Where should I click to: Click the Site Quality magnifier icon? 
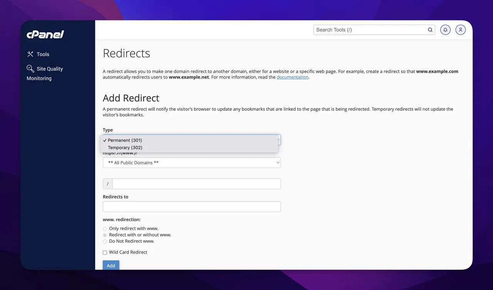[30, 68]
